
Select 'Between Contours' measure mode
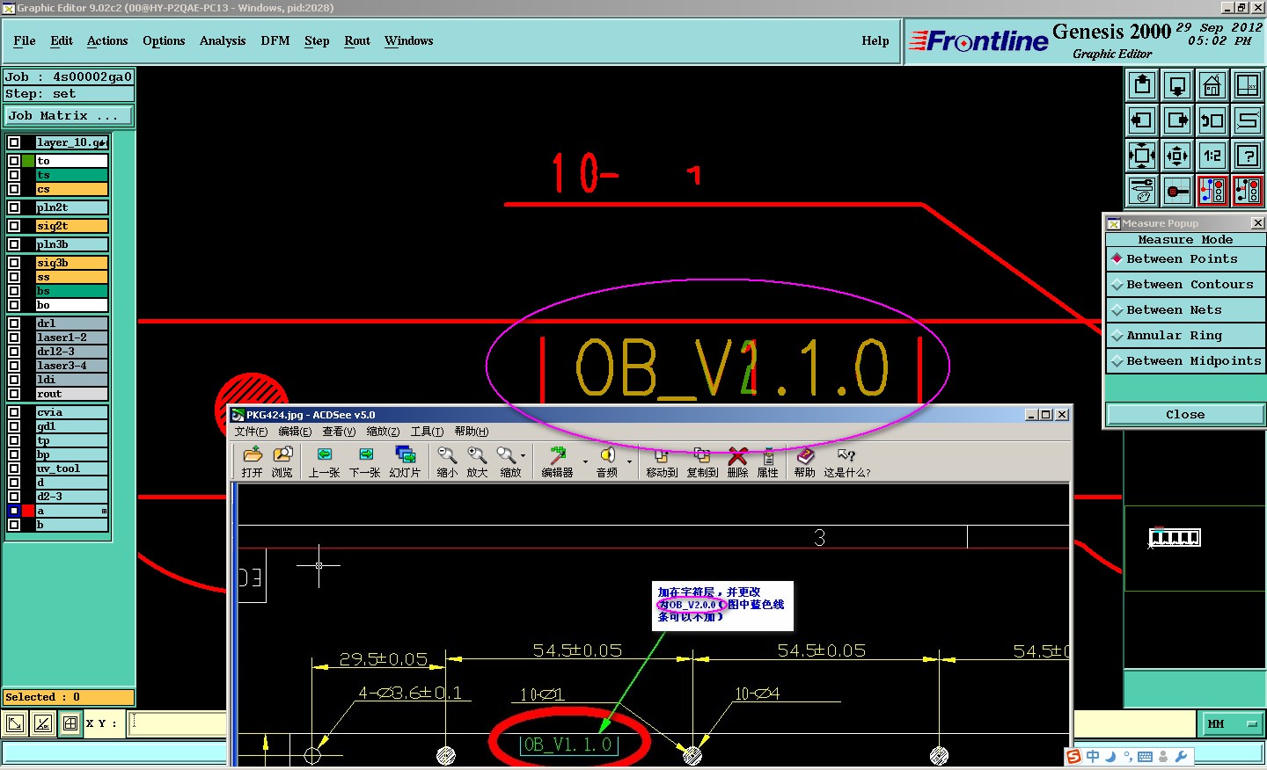coord(1185,285)
